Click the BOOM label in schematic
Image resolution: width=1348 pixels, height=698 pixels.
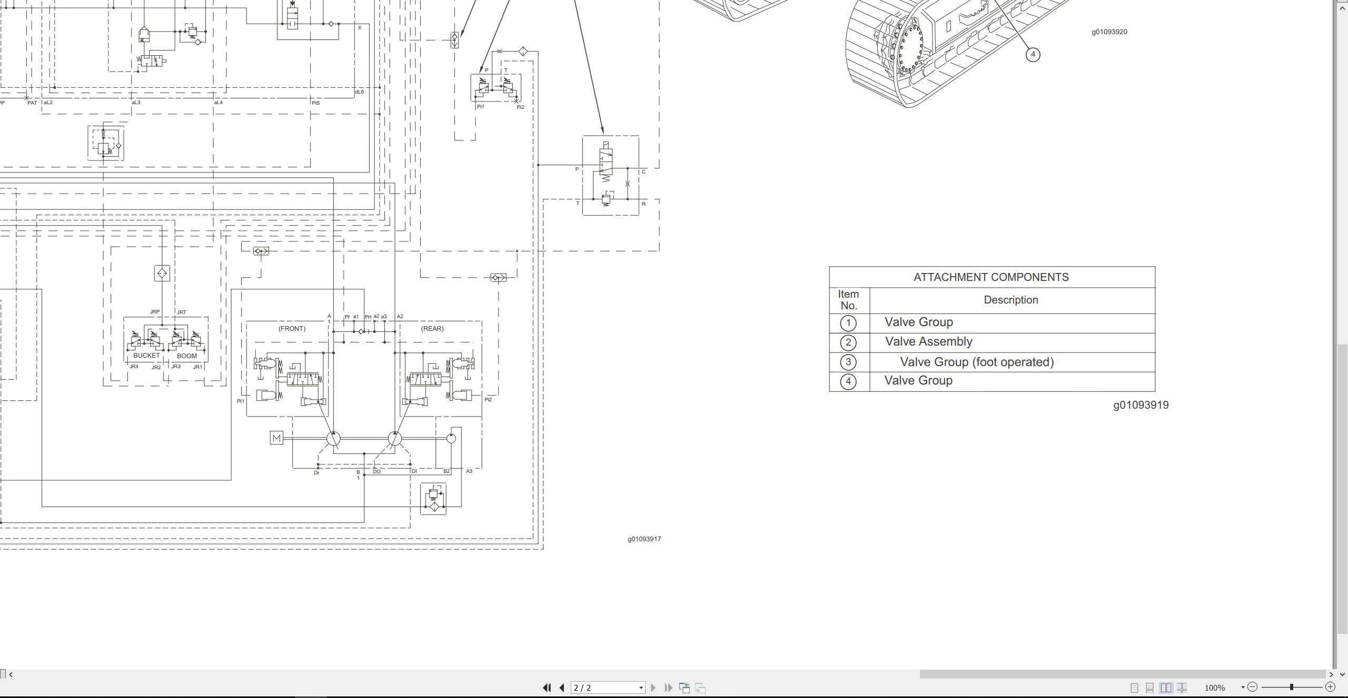pos(186,356)
